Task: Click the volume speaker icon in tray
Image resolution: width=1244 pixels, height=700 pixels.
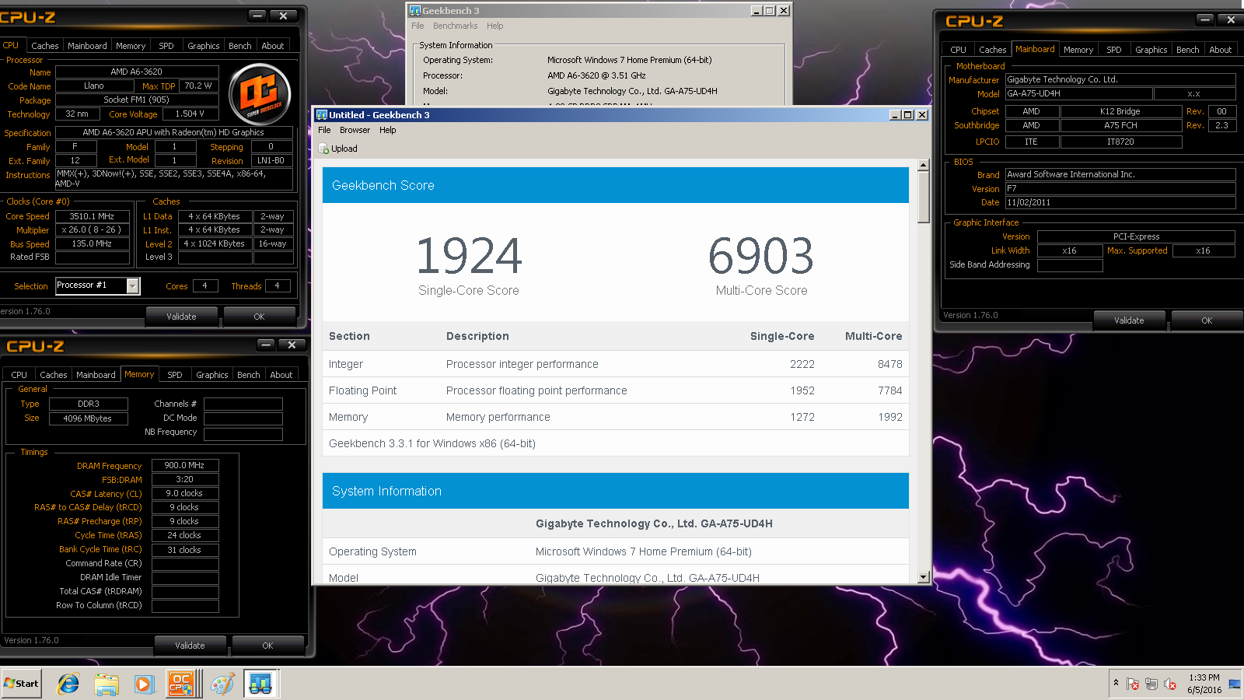Action: [1170, 684]
